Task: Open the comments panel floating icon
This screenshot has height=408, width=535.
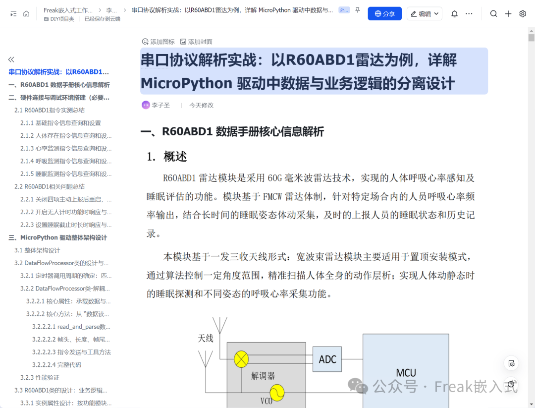Action: (x=511, y=363)
